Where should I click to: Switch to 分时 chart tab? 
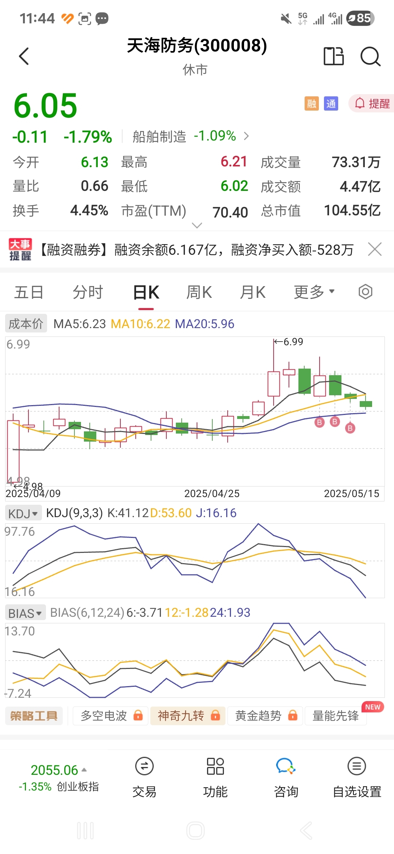[x=88, y=292]
